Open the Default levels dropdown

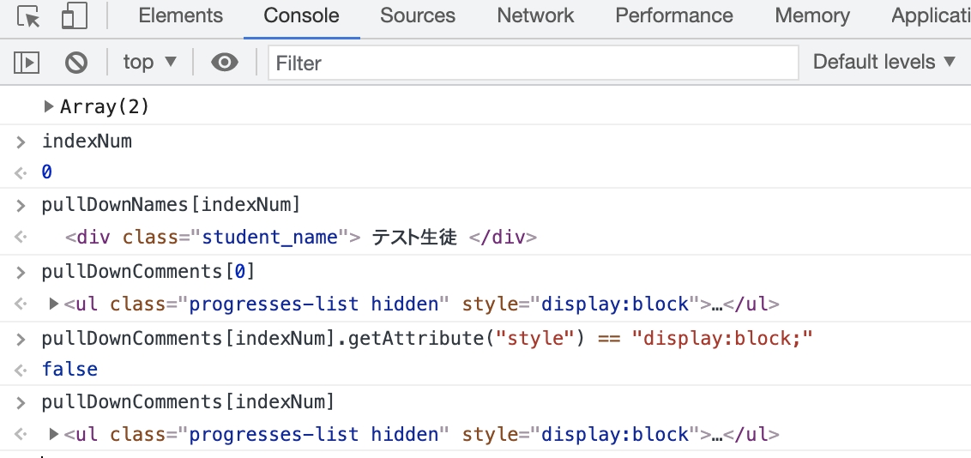884,62
